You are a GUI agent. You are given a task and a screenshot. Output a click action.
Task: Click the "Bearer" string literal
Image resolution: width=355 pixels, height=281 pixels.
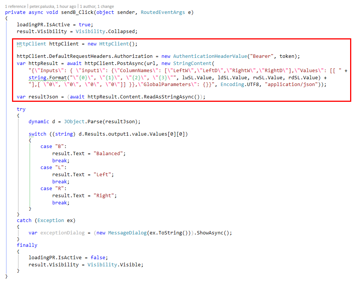(x=262, y=56)
